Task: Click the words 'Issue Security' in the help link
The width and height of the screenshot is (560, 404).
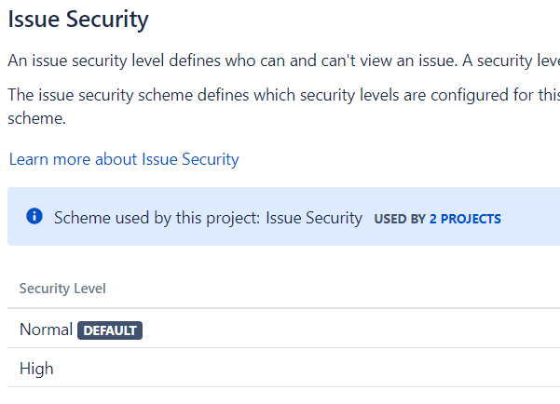Action: pos(190,159)
